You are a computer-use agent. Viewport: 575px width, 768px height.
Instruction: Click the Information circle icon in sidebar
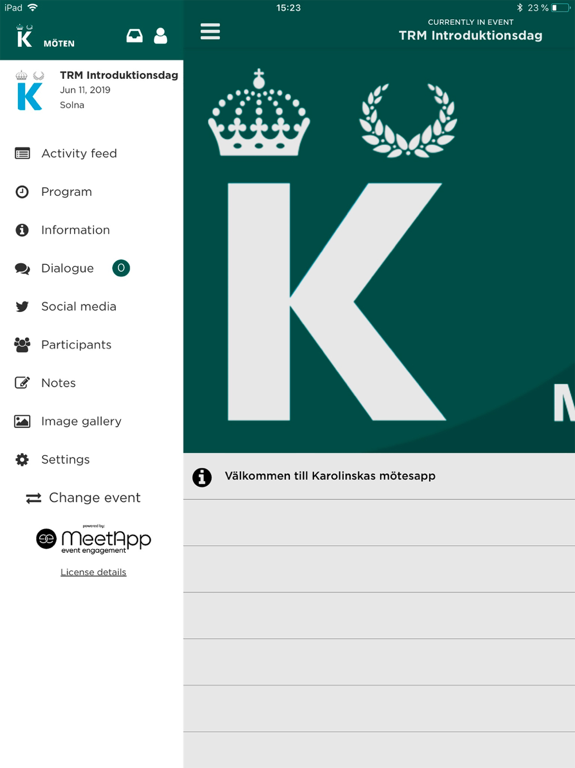[22, 230]
